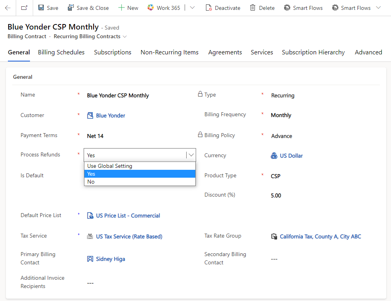Click the first Smart Flows gear icon
Screen dimensions: 391x301
tap(287, 8)
